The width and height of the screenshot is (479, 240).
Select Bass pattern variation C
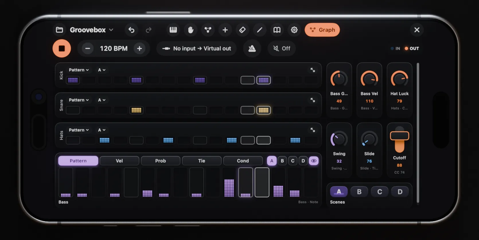[293, 161]
